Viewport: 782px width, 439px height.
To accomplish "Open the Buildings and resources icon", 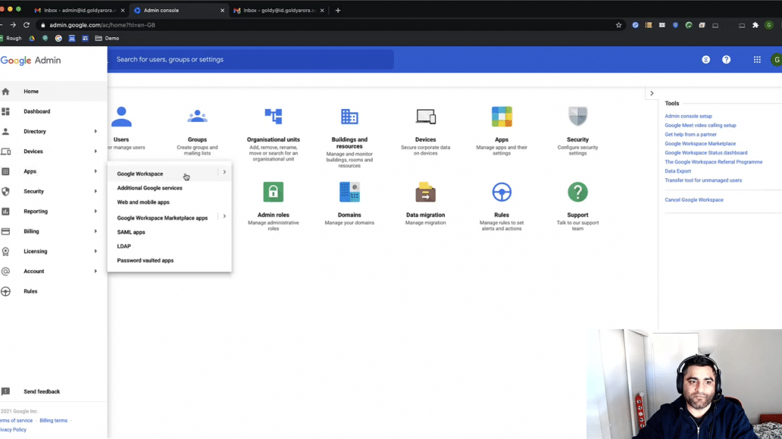I will tap(349, 117).
